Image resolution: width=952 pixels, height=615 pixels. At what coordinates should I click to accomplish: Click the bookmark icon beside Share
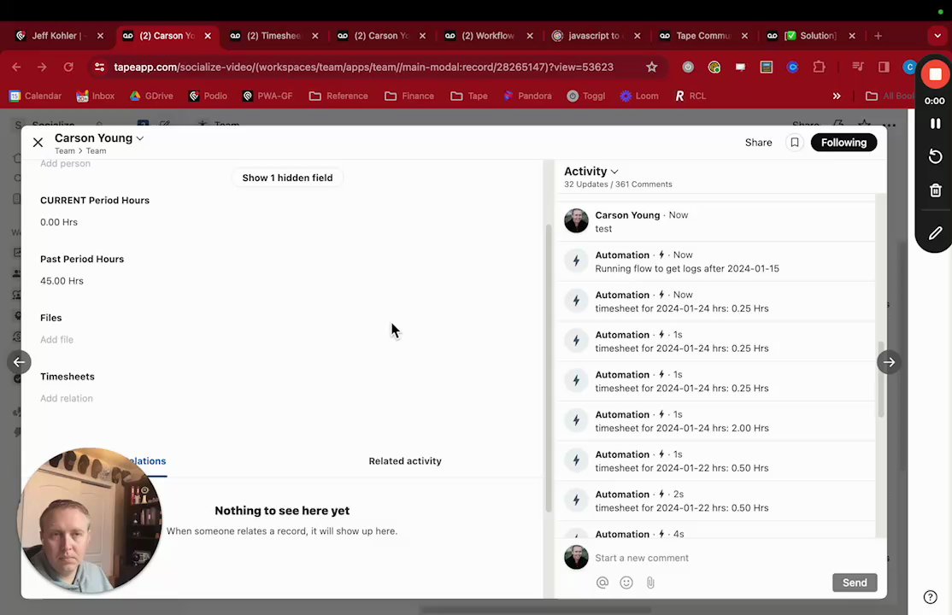[x=794, y=143]
